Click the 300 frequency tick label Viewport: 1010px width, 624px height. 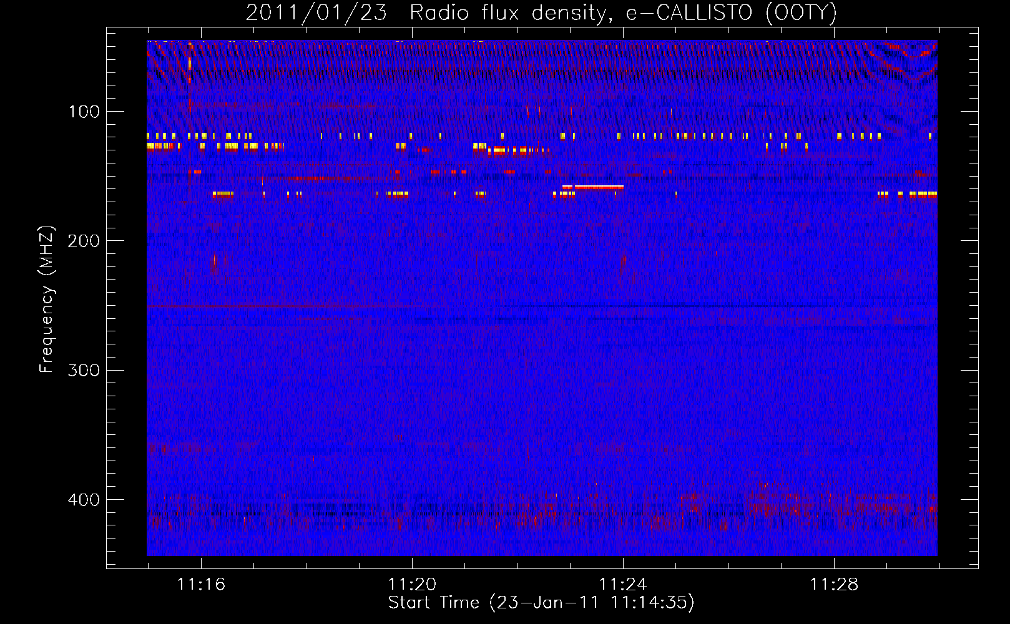coord(84,370)
